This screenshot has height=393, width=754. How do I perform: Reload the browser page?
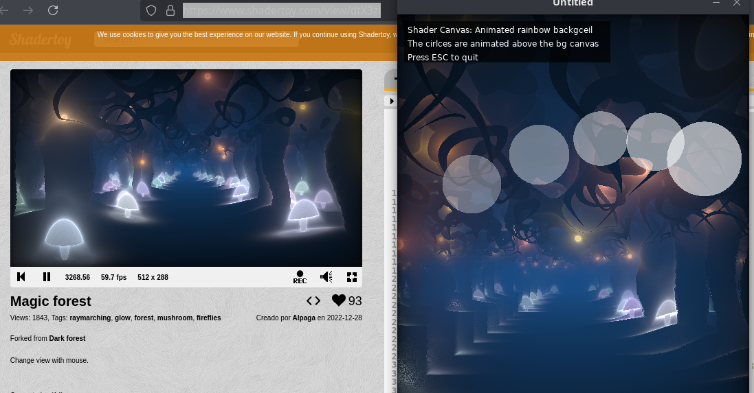tap(53, 10)
